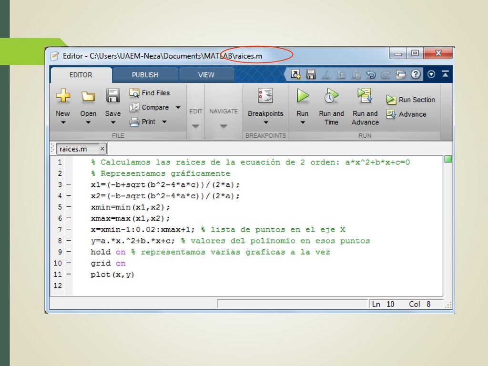Set breakpoint dash on line 8

69,241
